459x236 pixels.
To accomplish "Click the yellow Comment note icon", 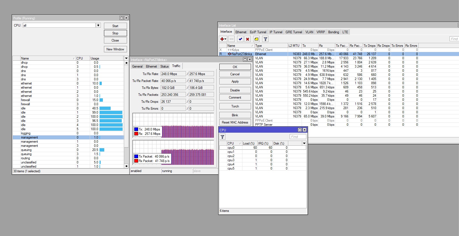I will 256,39.
